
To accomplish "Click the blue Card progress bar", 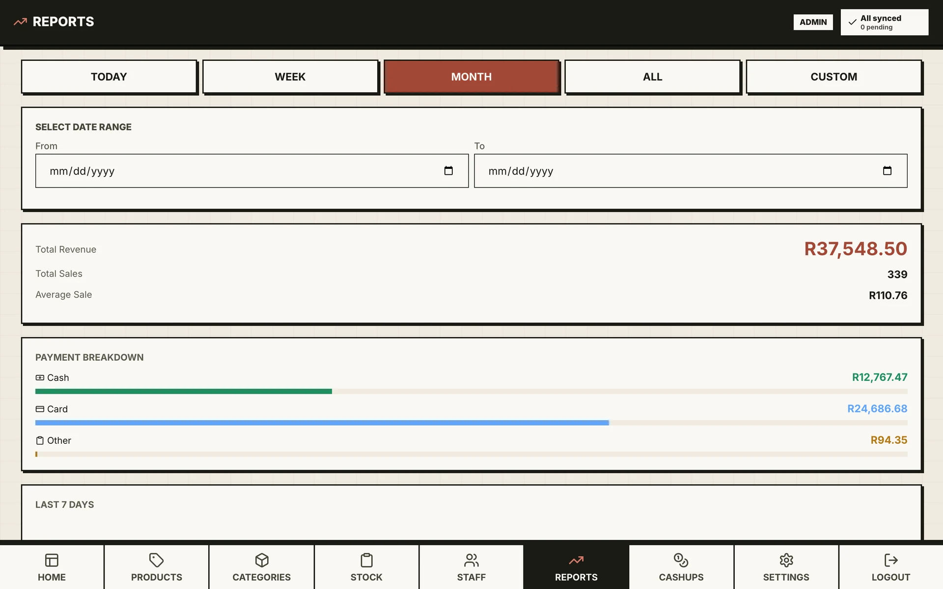I will (x=322, y=423).
